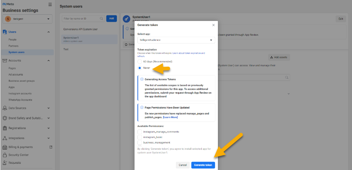Image resolution: width=352 pixels, height=170 pixels.
Task: Open Ad accounts in the sidebar
Action: click(16, 74)
